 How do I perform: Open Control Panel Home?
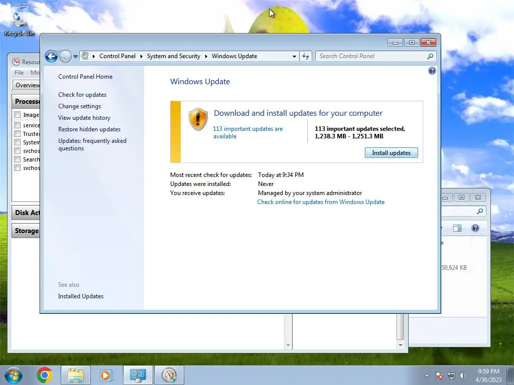click(85, 77)
